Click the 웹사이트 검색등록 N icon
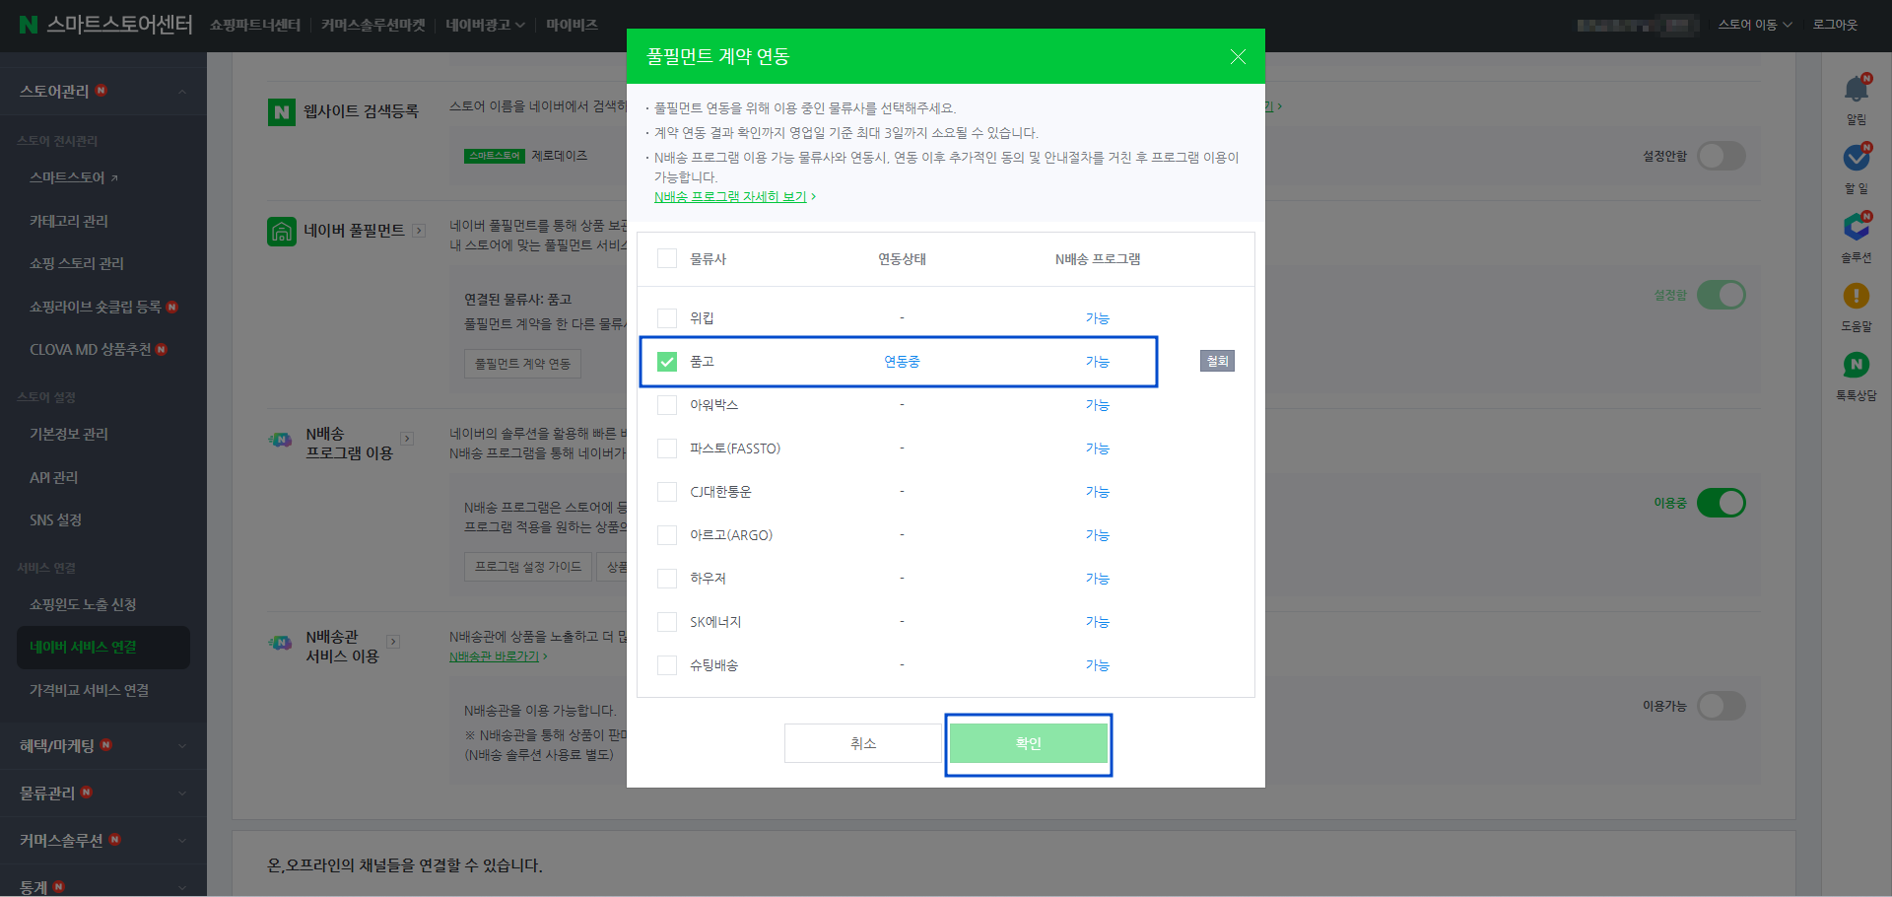 point(282,112)
